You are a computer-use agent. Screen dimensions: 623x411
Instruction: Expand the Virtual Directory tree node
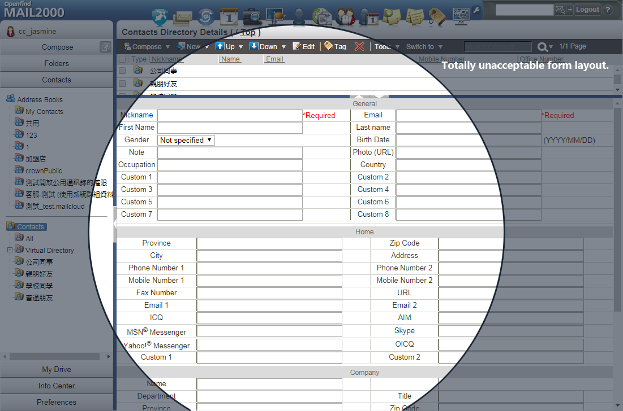[10, 250]
